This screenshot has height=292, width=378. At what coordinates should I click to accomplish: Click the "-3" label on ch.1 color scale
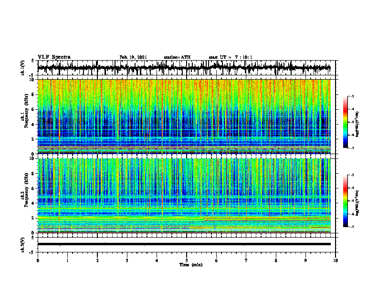point(352,96)
